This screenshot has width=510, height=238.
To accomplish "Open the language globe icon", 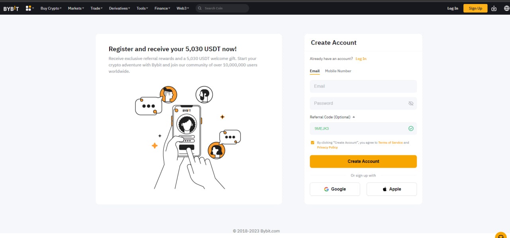I will coord(506,8).
